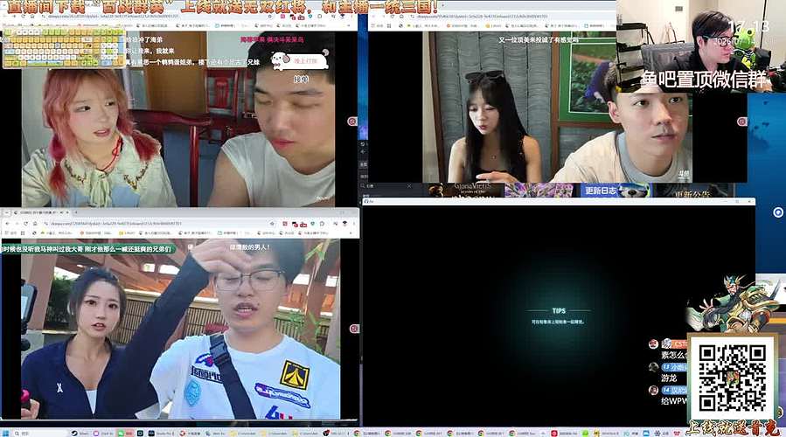Open the 更新日志 update log banner
Screen dimensions: 786x437
(x=615, y=191)
